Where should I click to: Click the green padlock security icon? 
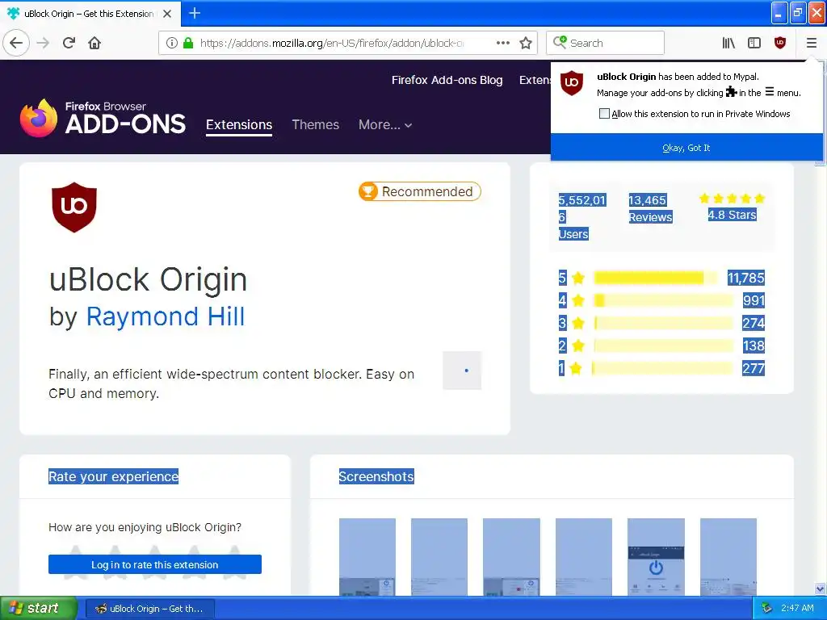pos(188,43)
